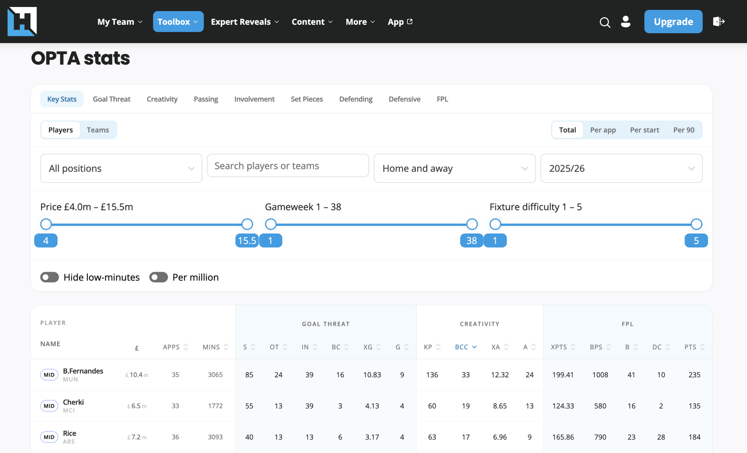Switch to the FPL tab

point(443,99)
